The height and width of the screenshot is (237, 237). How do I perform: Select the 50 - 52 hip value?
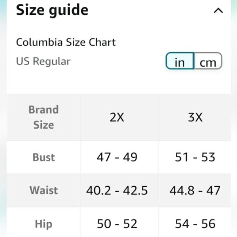117,224
